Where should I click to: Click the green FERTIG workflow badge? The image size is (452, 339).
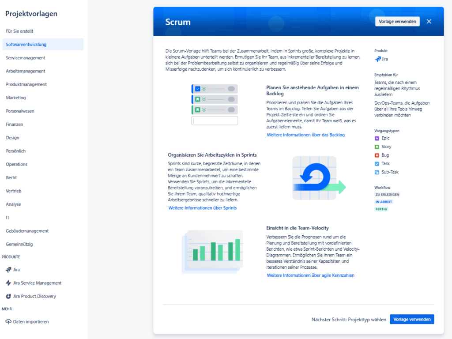pos(381,209)
